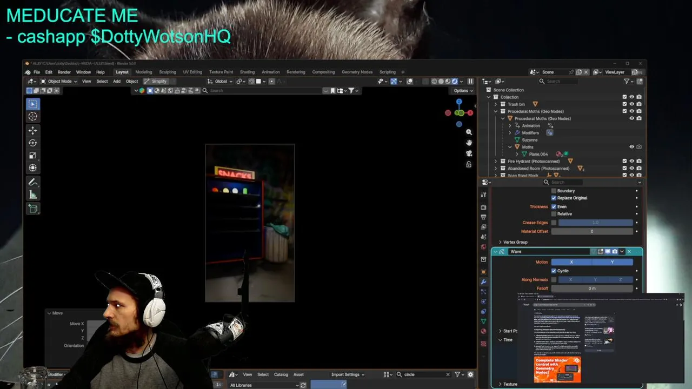692x389 pixels.
Task: Toggle the Even thickness checkbox
Action: coord(554,206)
